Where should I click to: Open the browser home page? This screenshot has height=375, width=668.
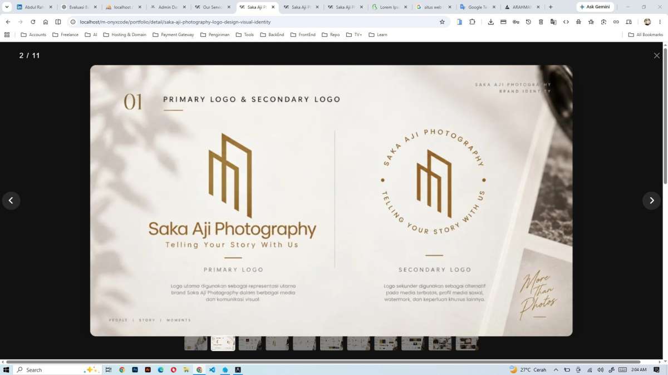pos(46,22)
